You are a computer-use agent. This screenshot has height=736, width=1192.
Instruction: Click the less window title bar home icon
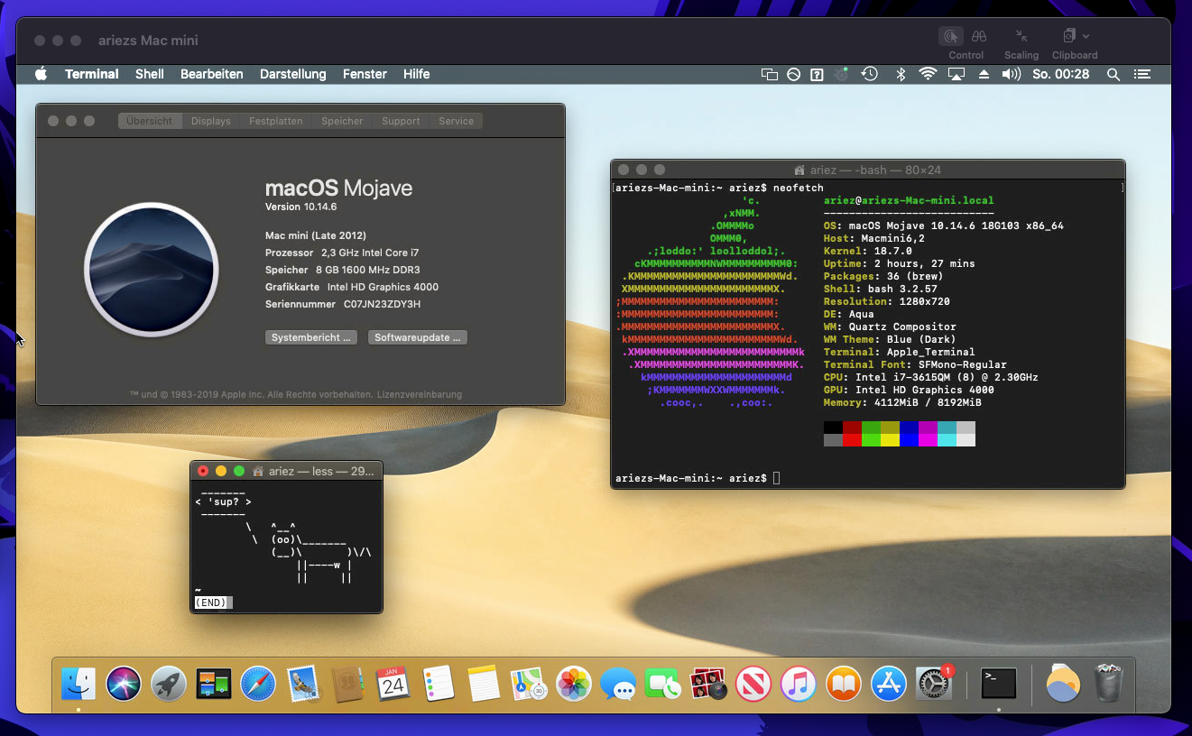coord(258,471)
